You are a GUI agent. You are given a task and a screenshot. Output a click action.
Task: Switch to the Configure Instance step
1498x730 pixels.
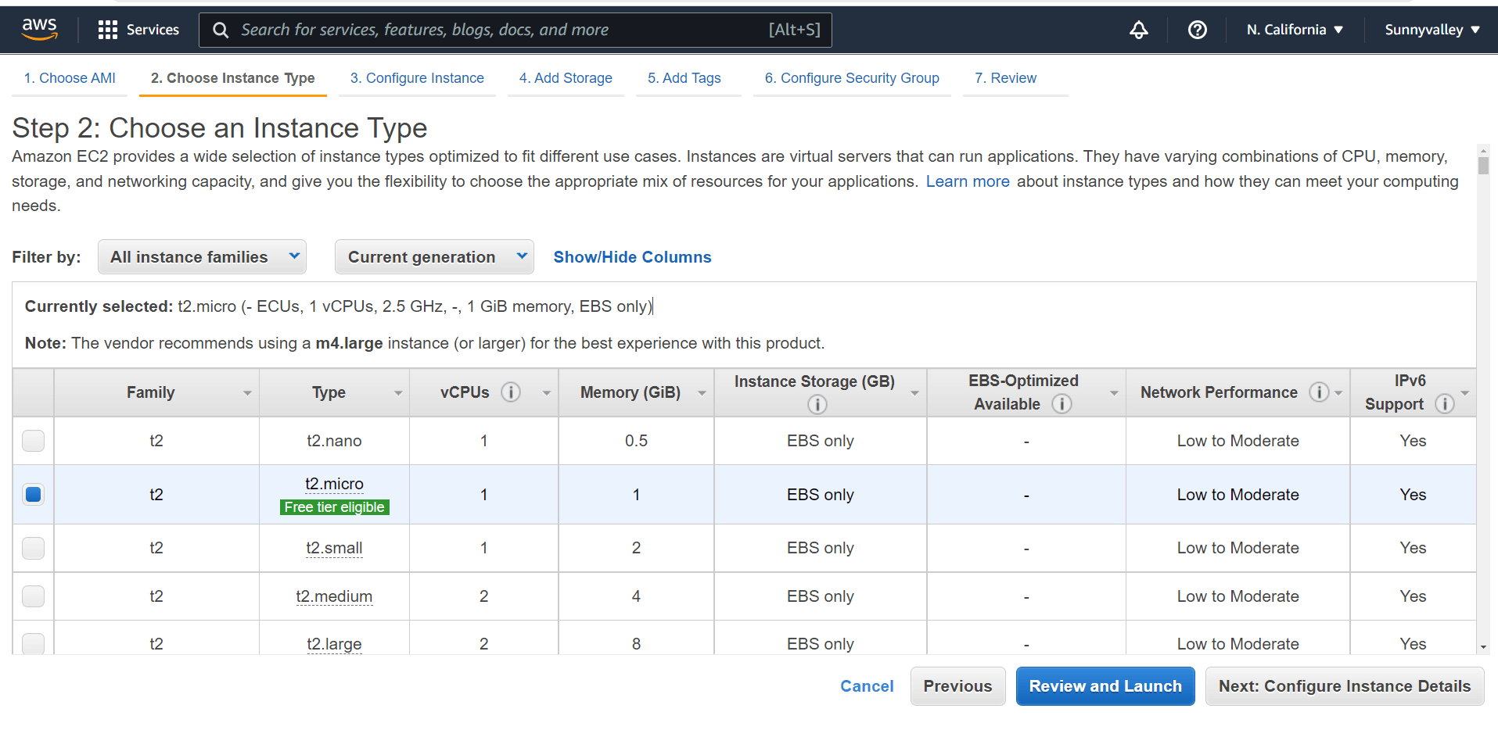pos(417,78)
